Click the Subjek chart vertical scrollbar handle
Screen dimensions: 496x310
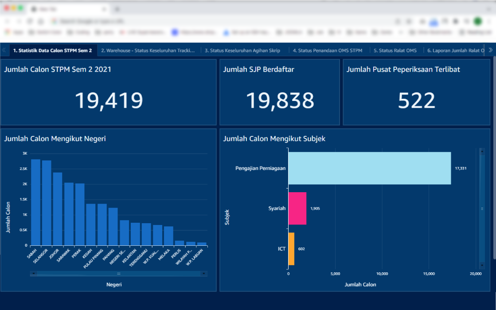(x=482, y=208)
